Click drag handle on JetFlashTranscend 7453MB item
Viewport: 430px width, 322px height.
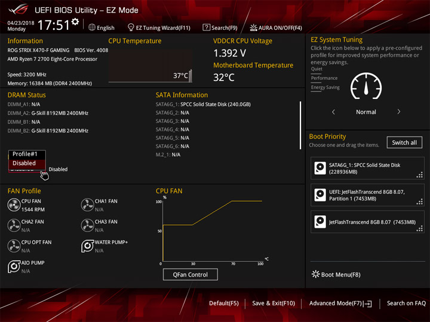(x=420, y=228)
